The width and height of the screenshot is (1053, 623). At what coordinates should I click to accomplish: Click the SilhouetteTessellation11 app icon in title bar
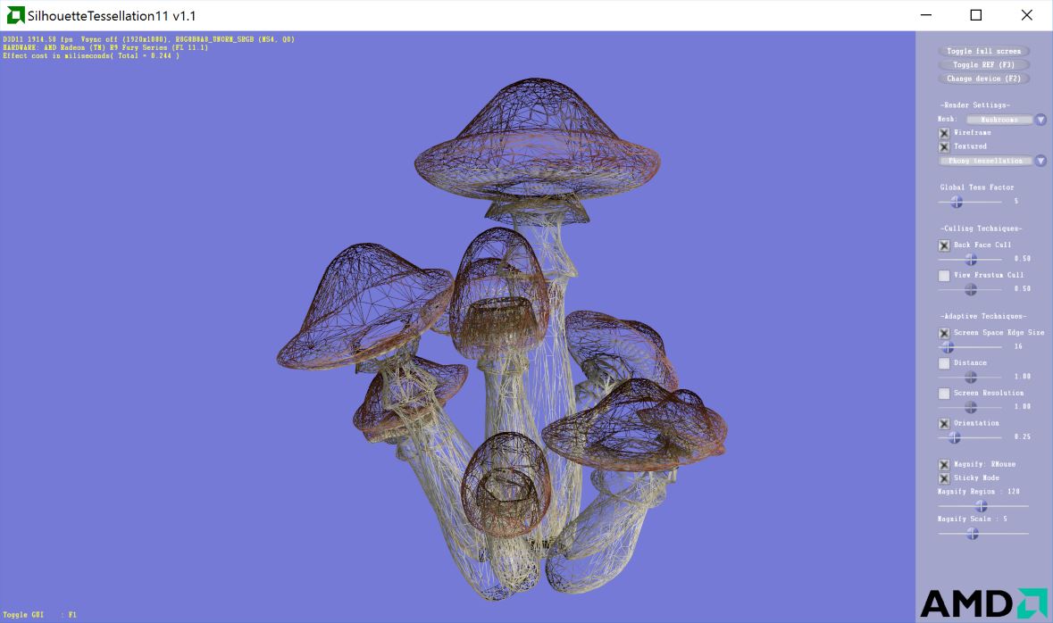tap(15, 15)
